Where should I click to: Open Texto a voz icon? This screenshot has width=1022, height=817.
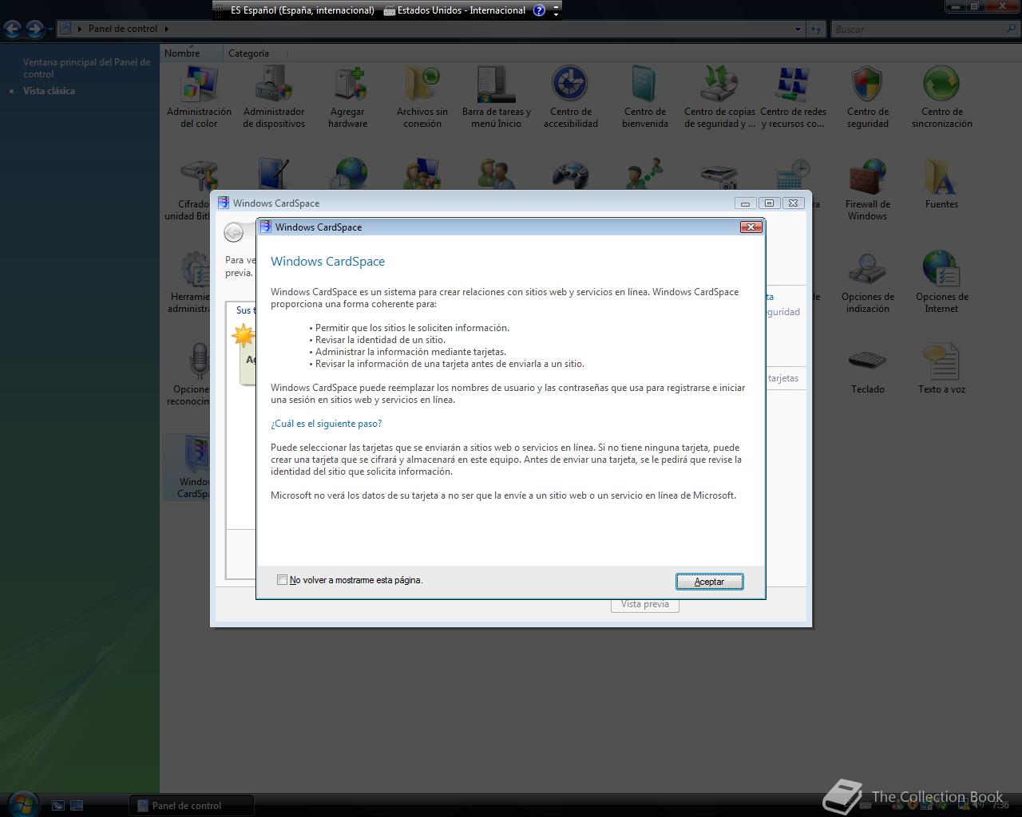coord(942,369)
